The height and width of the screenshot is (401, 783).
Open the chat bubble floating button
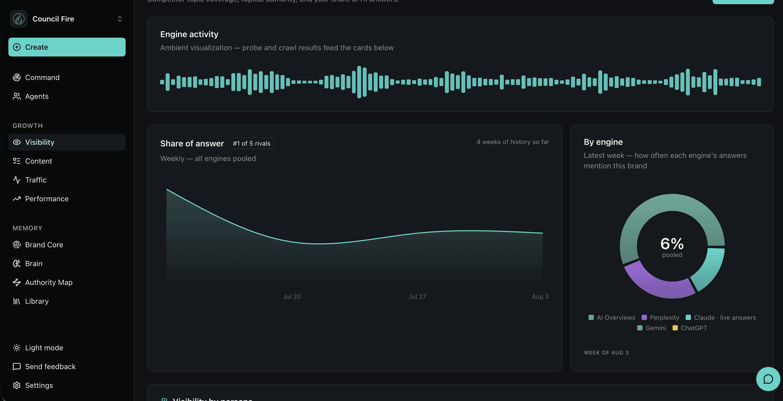coord(768,379)
